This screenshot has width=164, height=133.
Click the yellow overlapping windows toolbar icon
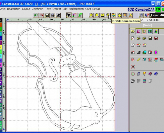pyautogui.click(x=114, y=15)
